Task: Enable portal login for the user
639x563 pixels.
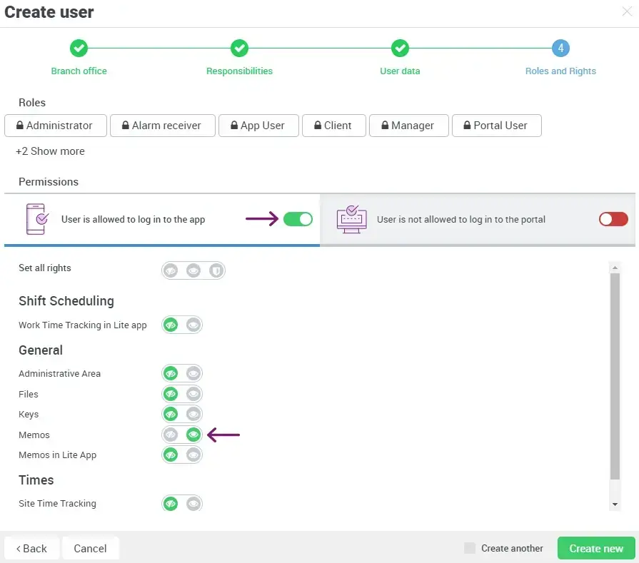Action: tap(612, 219)
